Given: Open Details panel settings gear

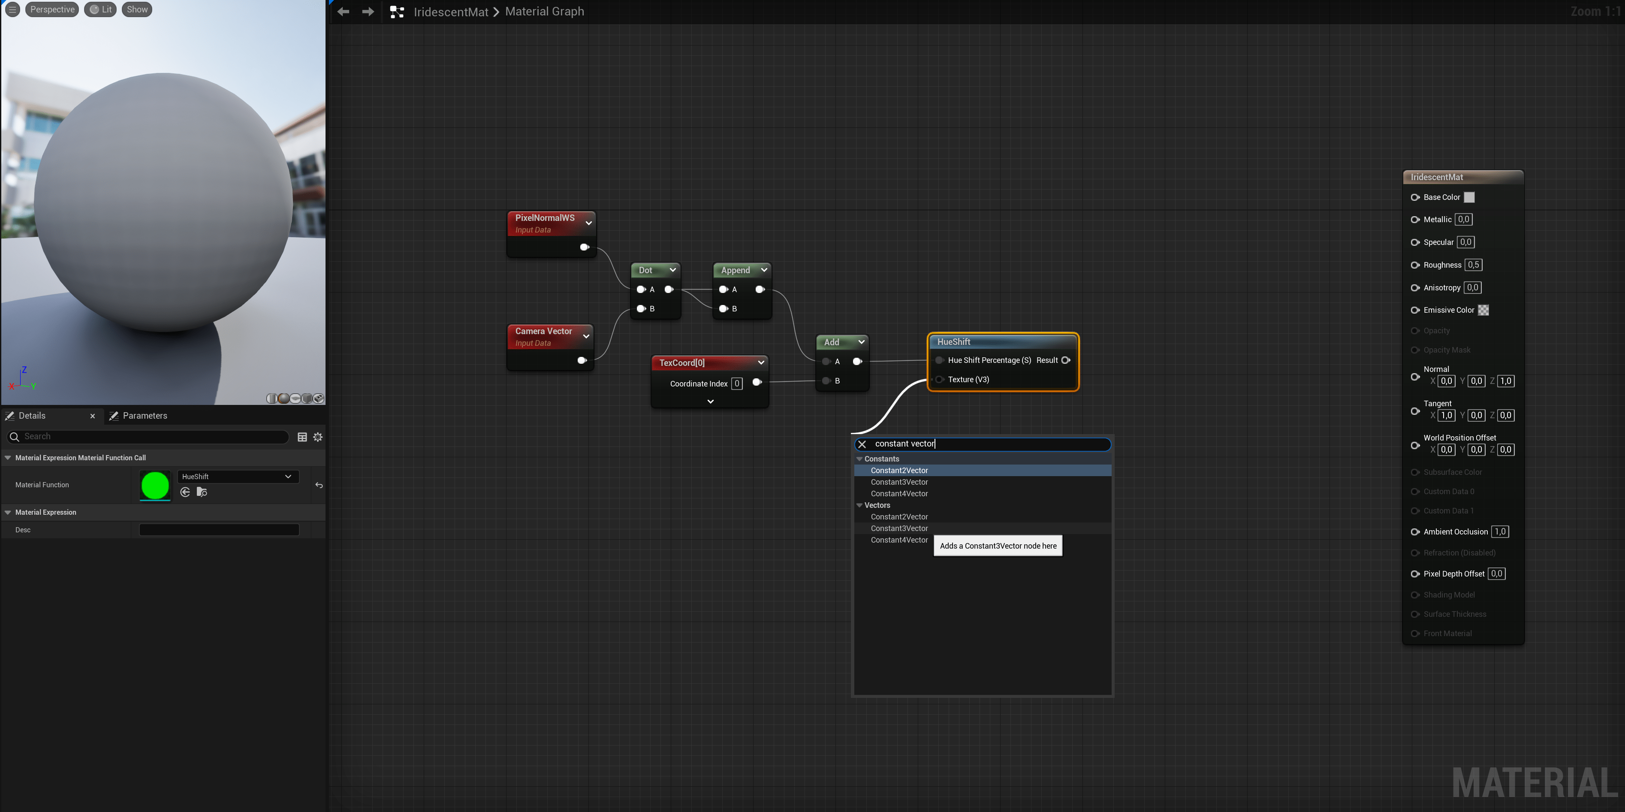Looking at the screenshot, I should pos(318,437).
